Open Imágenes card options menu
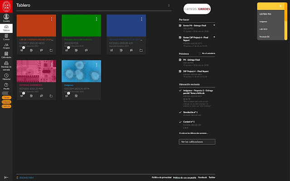Image resolution: width=290 pixels, height=181 pixels. tap(97, 65)
